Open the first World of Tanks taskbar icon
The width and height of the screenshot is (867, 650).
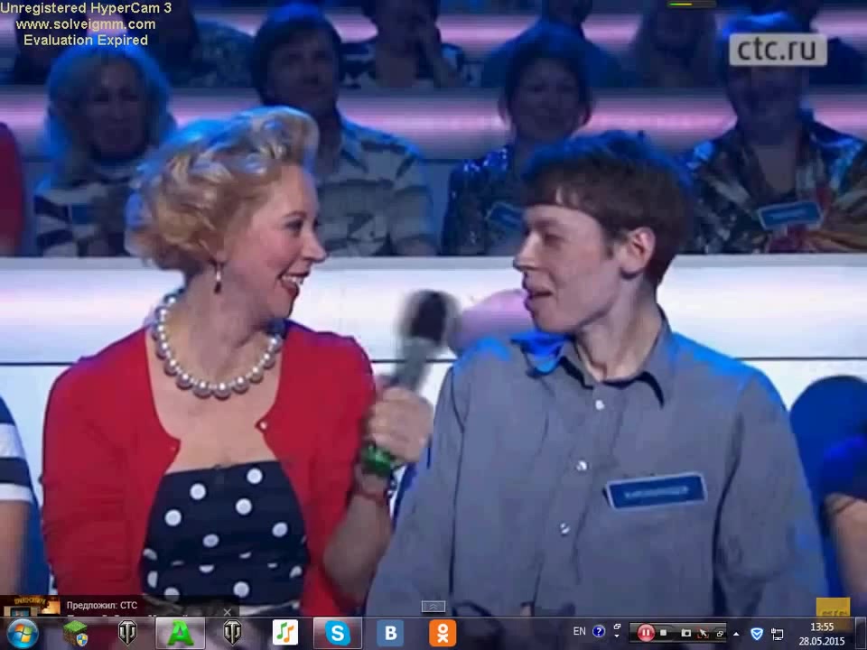(x=127, y=633)
